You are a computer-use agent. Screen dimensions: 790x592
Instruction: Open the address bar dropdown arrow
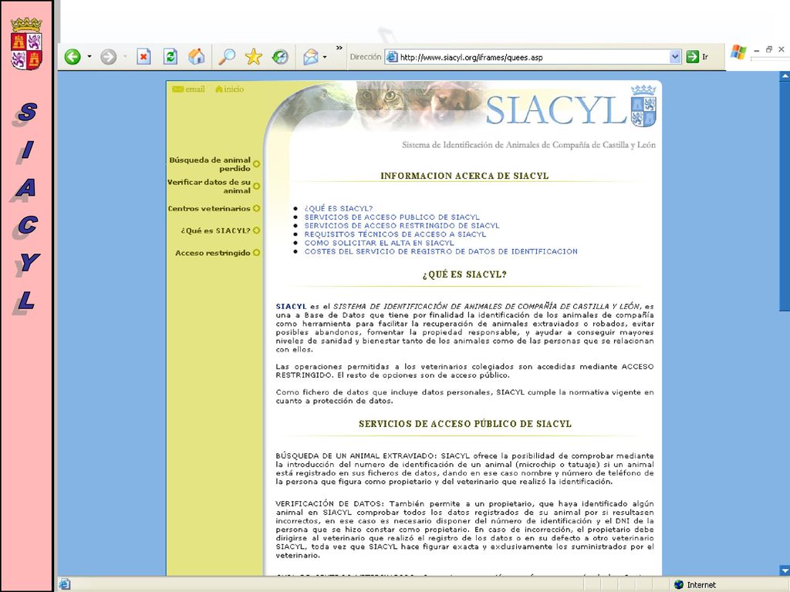coord(676,57)
